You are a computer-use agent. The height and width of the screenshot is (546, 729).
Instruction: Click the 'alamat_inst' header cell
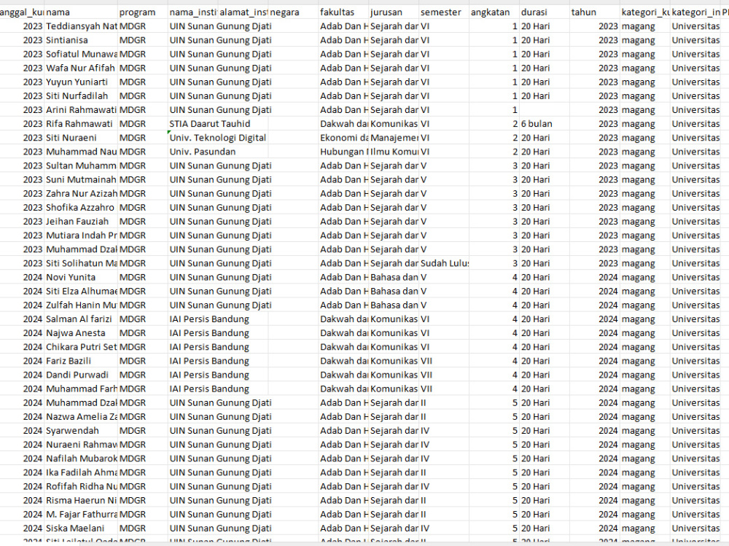[x=243, y=12]
